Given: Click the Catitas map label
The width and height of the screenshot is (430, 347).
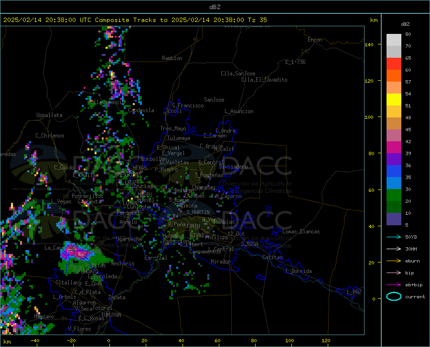Looking at the screenshot, I should 272,257.
